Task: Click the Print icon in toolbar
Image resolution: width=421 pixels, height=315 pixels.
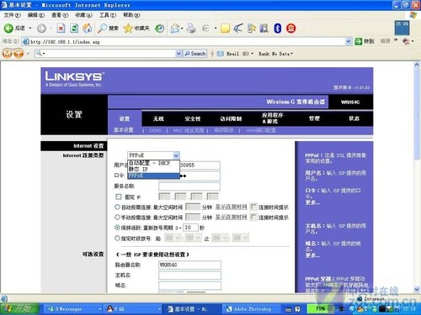Action: click(191, 28)
